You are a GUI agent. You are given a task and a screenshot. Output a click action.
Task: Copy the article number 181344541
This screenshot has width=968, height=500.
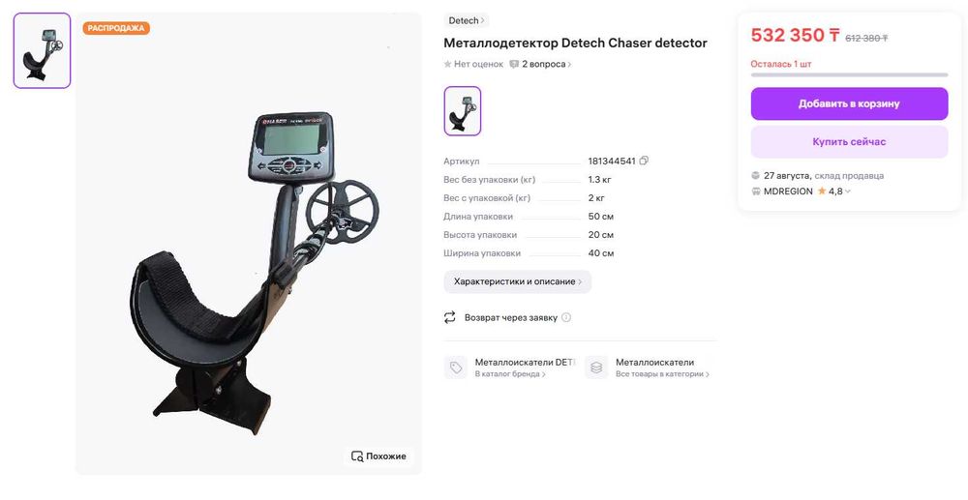point(644,161)
